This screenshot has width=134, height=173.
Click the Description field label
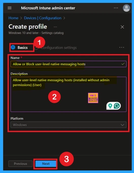19,74
